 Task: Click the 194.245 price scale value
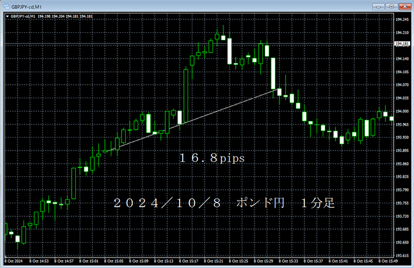(x=402, y=19)
